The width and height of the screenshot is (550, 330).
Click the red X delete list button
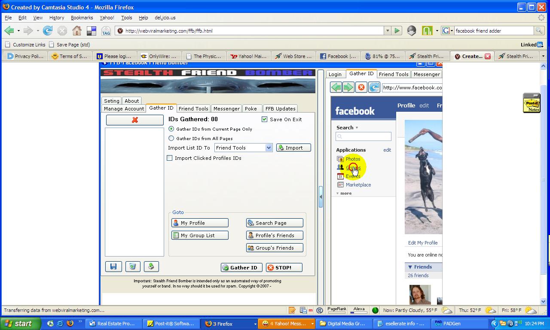click(134, 120)
